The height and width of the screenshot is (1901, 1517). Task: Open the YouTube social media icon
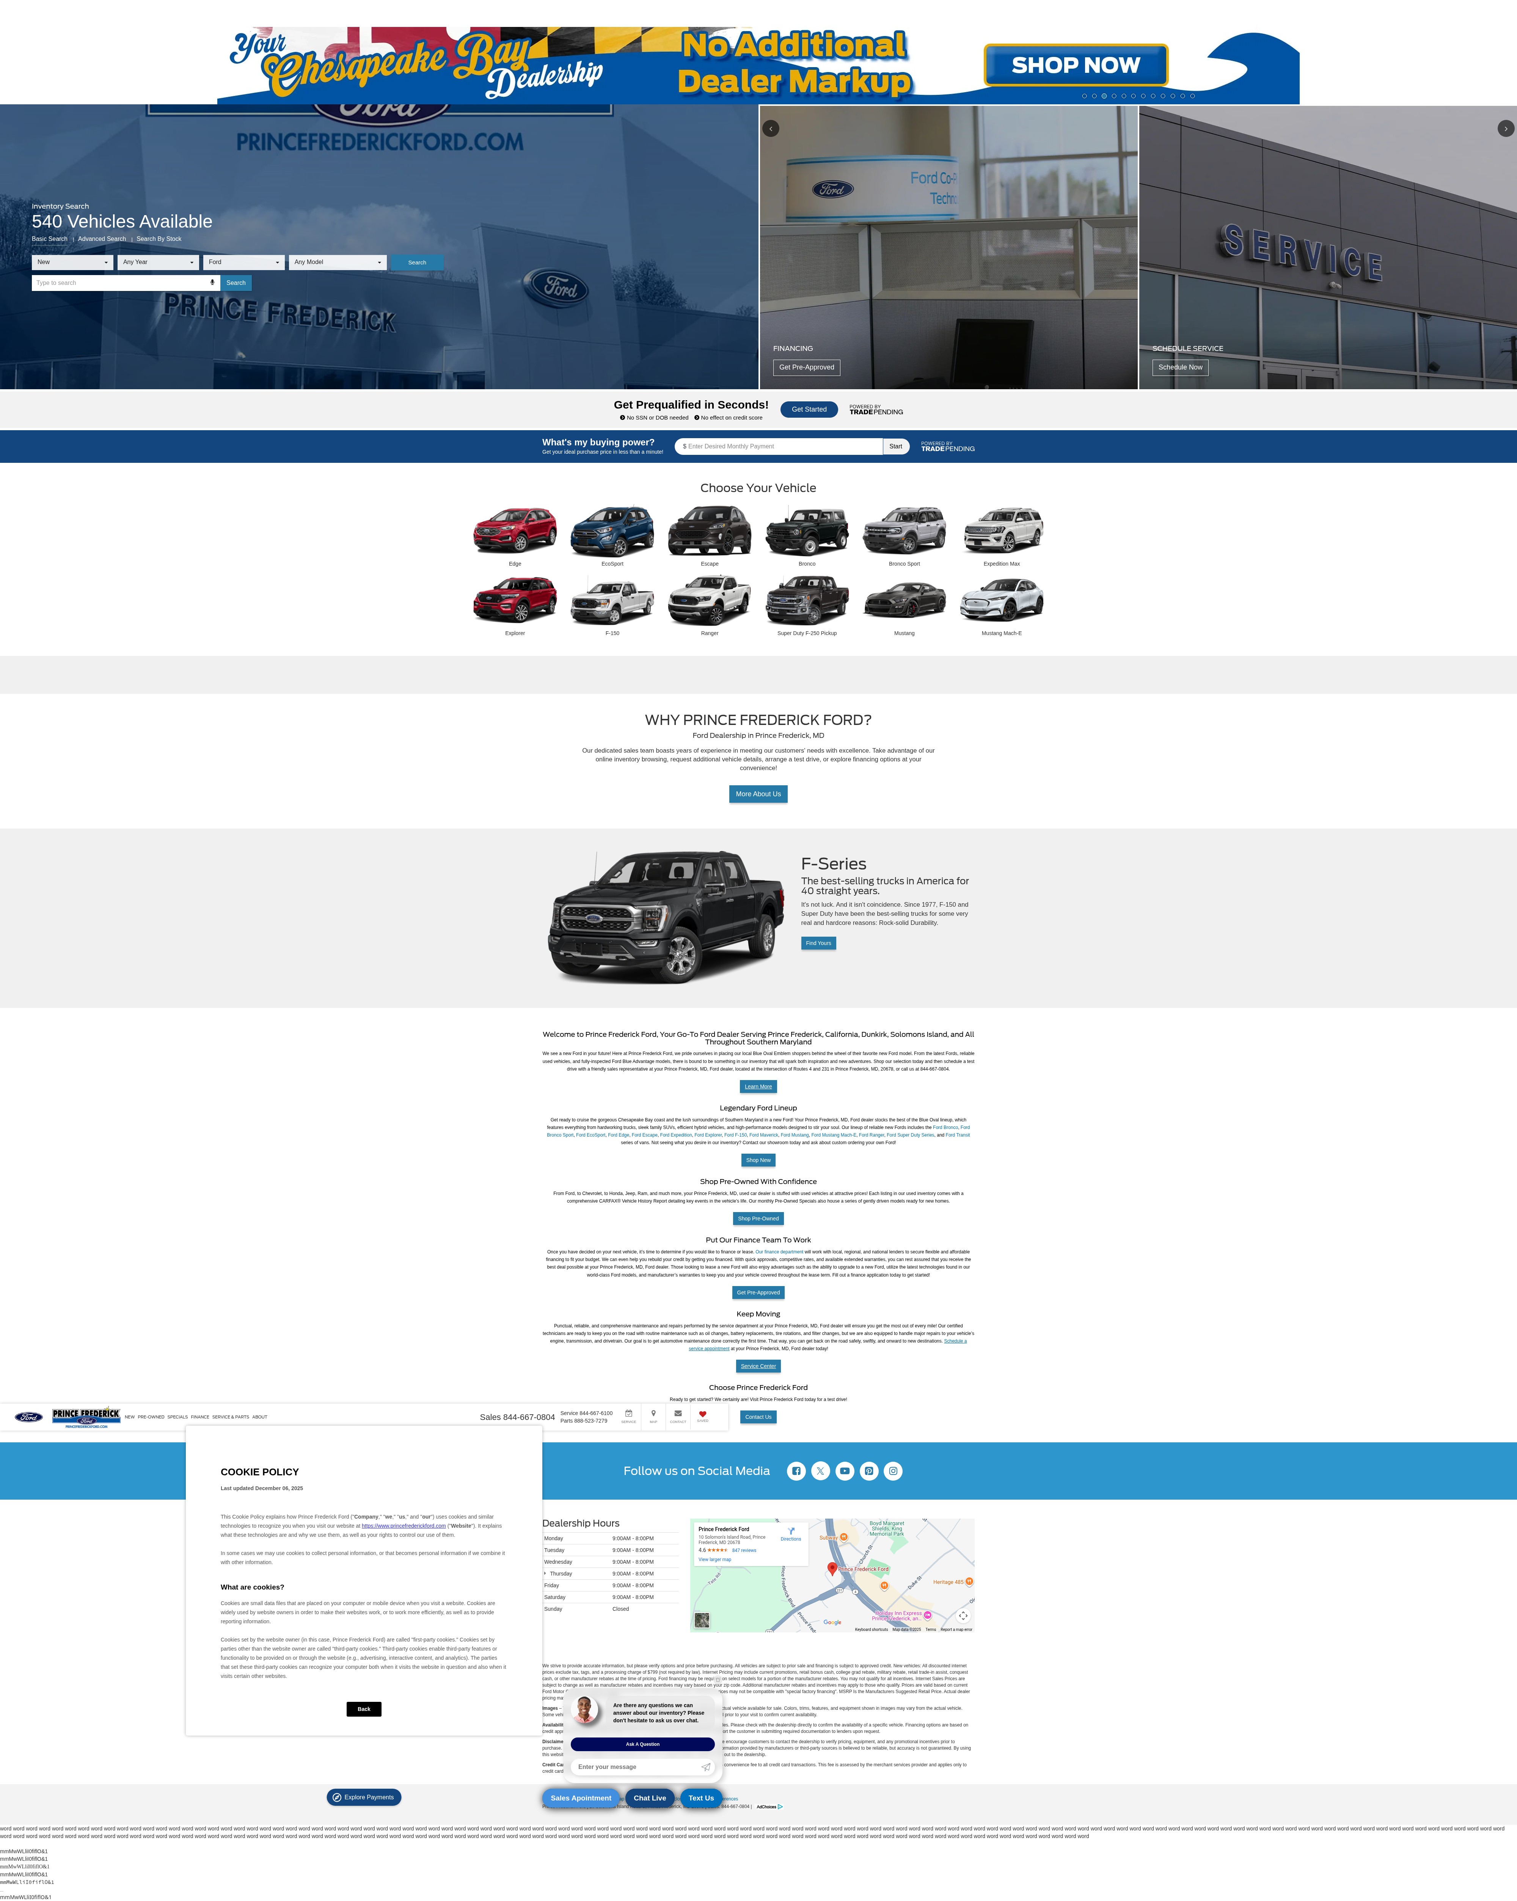coord(845,1471)
